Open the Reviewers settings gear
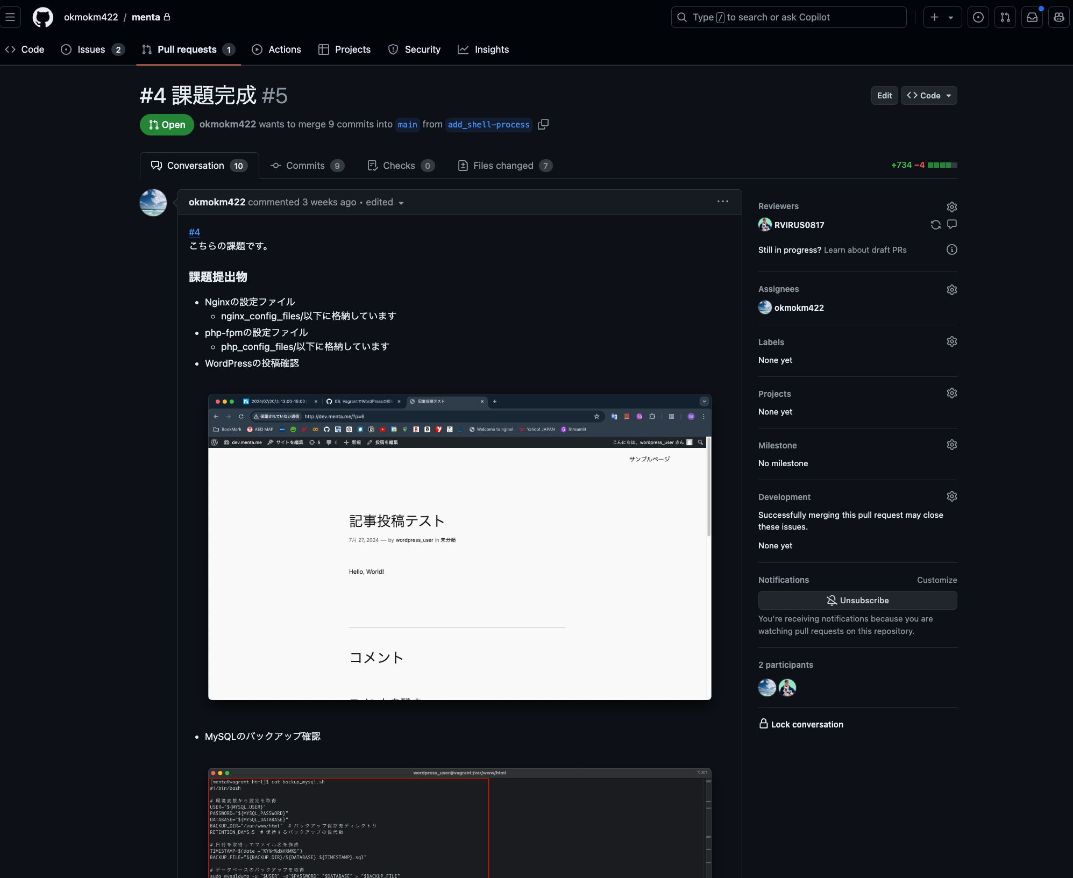Image resolution: width=1073 pixels, height=878 pixels. tap(951, 207)
